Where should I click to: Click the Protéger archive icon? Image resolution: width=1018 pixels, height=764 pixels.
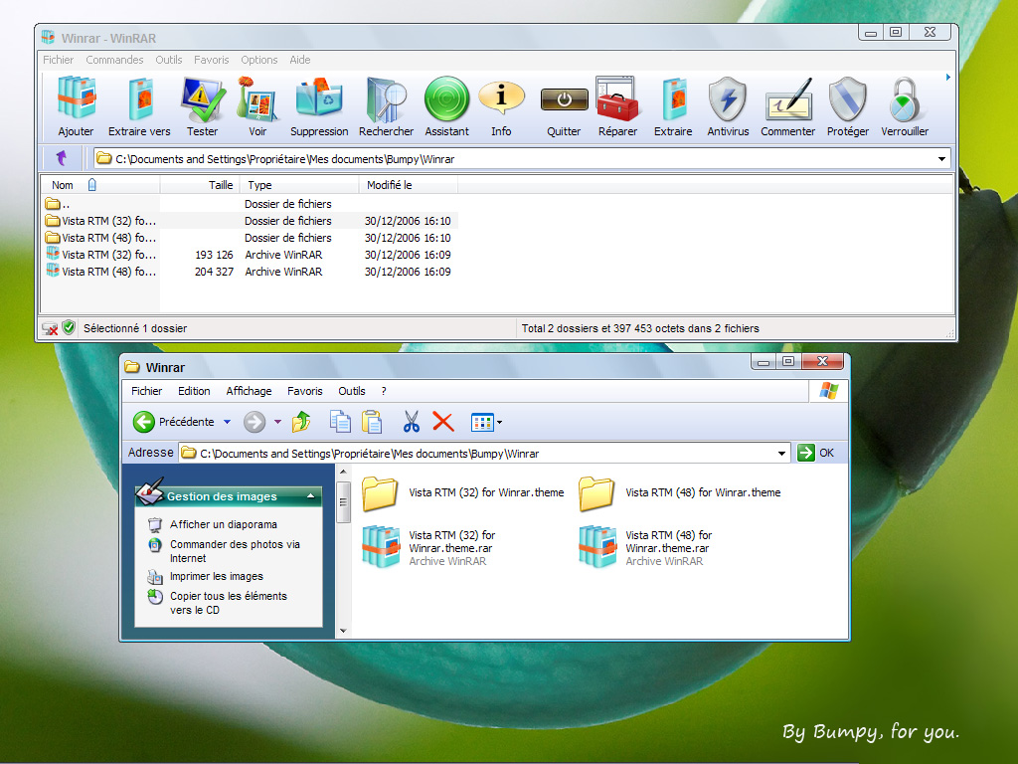(847, 99)
